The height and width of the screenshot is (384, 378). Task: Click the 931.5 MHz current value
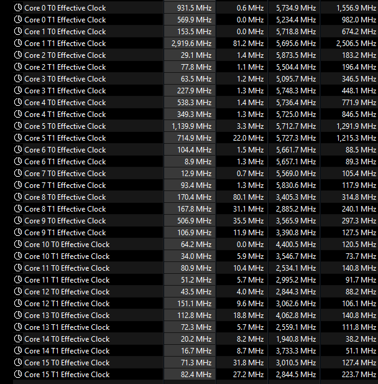[194, 8]
